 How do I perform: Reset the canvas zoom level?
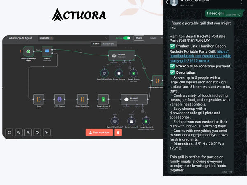tap(37, 132)
